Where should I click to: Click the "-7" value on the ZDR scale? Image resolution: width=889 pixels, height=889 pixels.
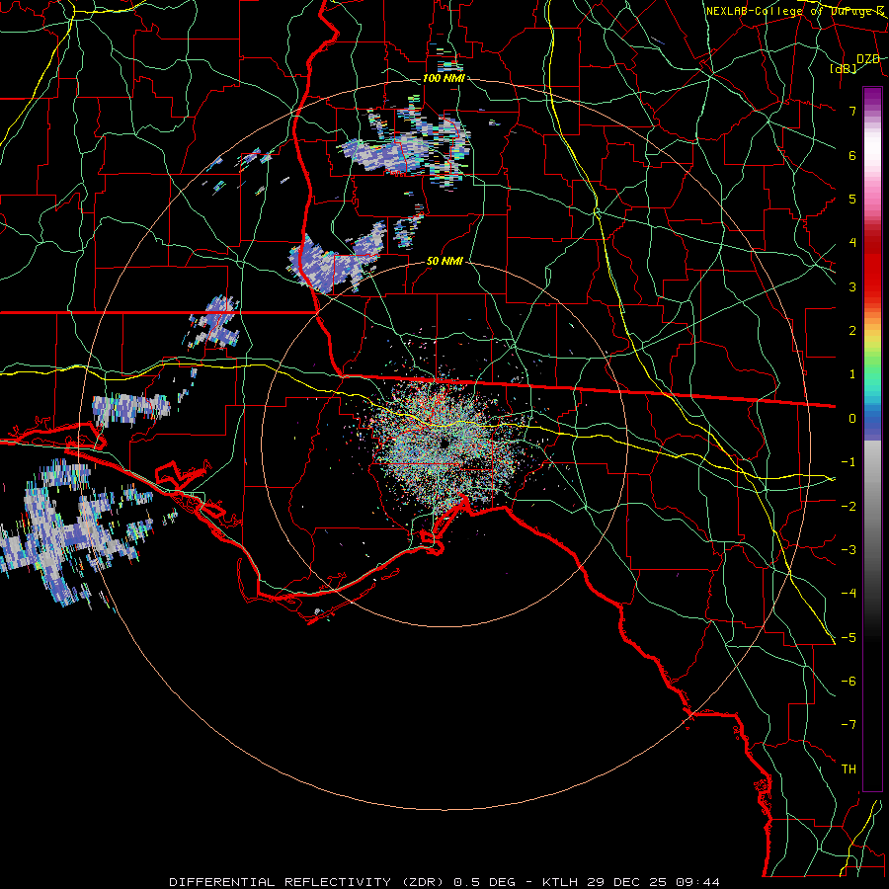point(849,725)
